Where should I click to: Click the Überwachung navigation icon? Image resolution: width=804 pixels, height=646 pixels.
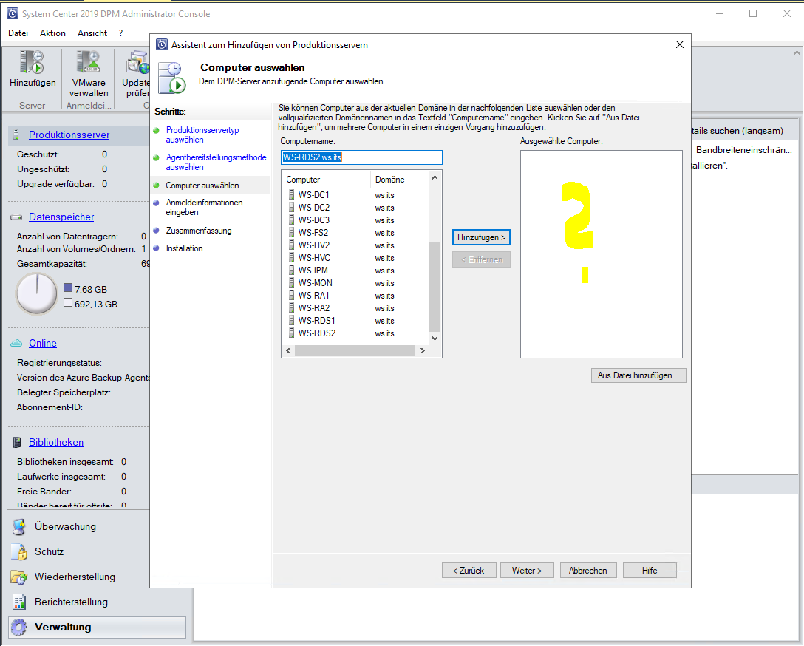(19, 526)
